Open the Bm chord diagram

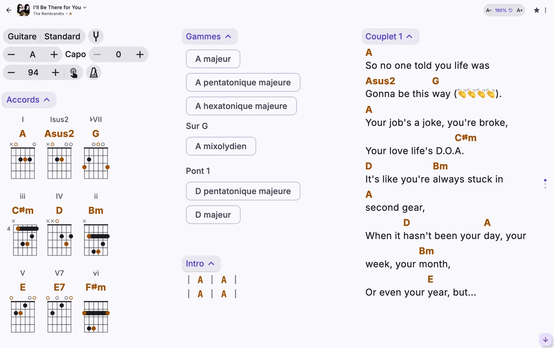click(96, 237)
